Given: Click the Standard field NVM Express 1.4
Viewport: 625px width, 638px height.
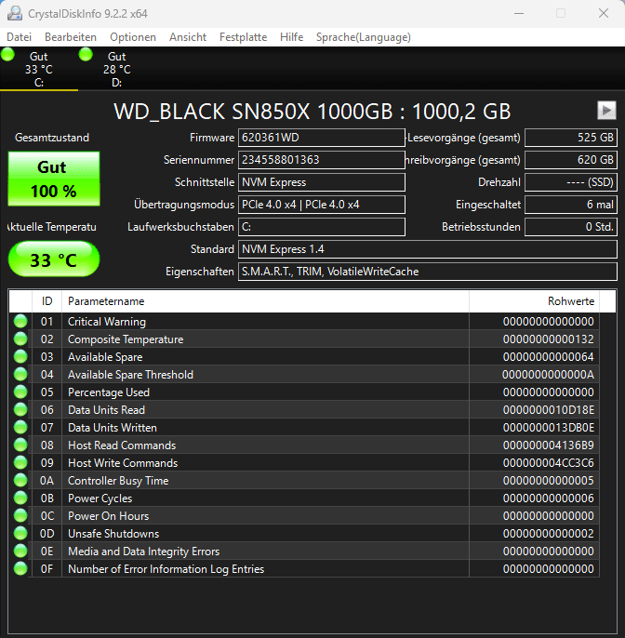Looking at the screenshot, I should [428, 249].
